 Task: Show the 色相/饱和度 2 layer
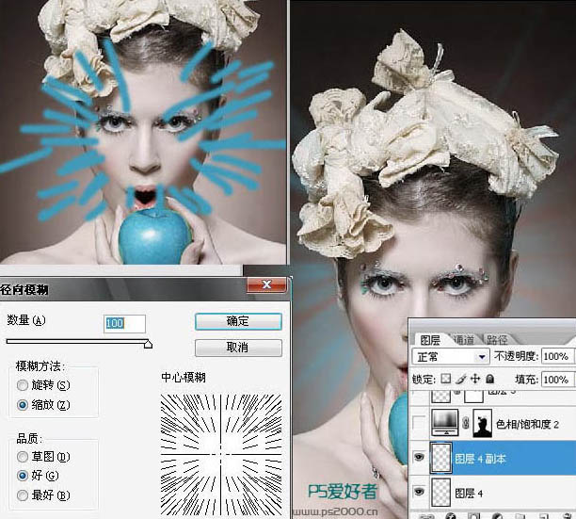419,421
